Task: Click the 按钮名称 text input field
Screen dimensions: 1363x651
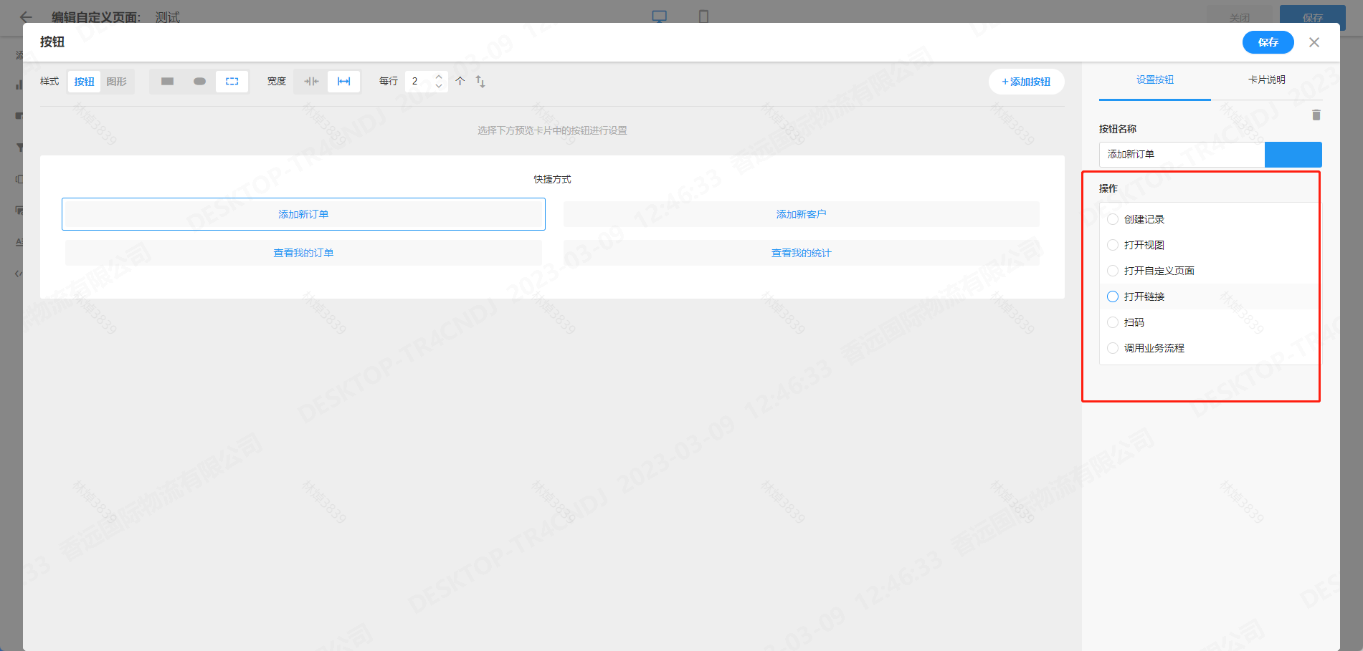Action: (x=1182, y=155)
